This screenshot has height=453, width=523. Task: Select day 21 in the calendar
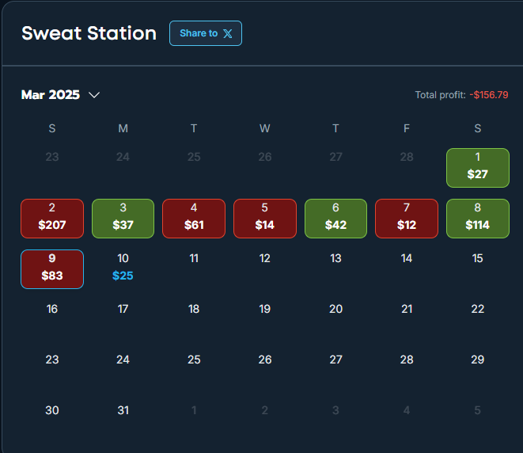407,309
